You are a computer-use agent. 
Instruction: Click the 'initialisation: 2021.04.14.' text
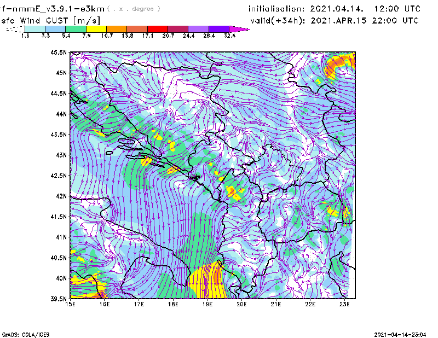tap(306, 9)
